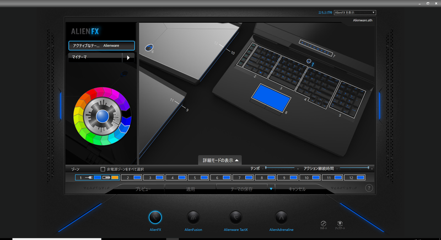441x240 pixels.
Task: Select the AC plug state icon in zone 1
Action: point(89,178)
